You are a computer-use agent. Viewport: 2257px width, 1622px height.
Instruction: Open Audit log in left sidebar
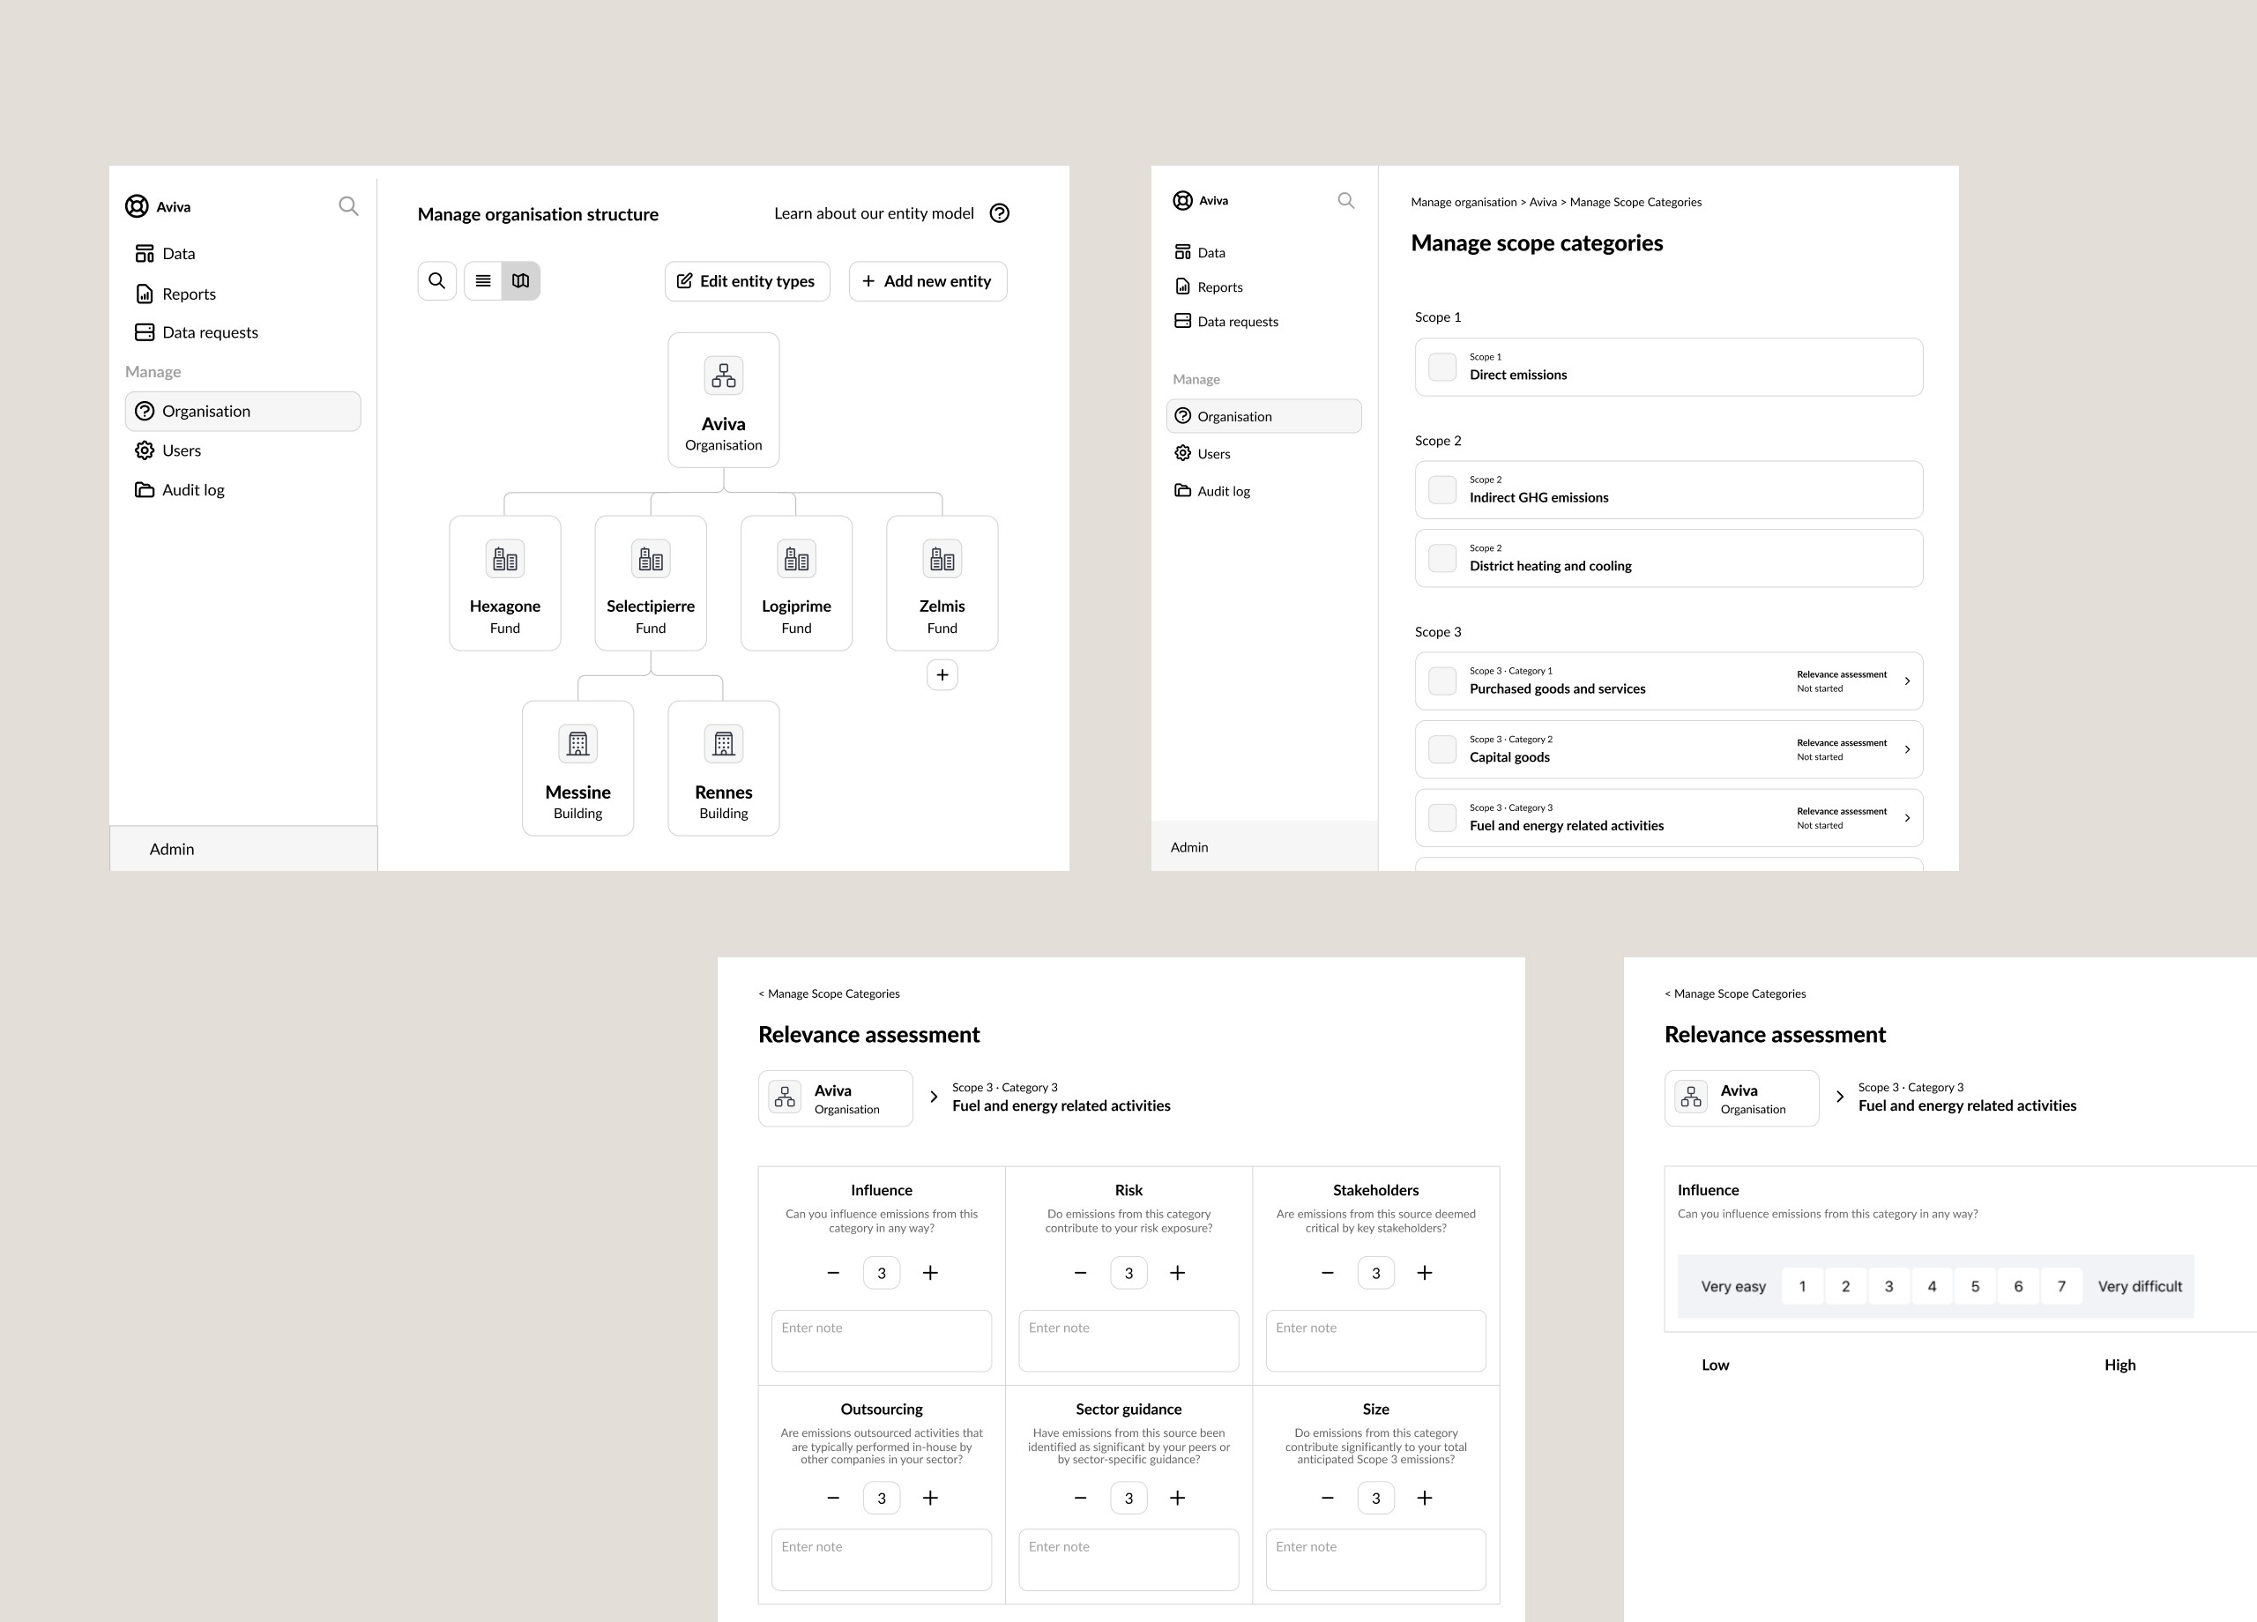pos(193,489)
